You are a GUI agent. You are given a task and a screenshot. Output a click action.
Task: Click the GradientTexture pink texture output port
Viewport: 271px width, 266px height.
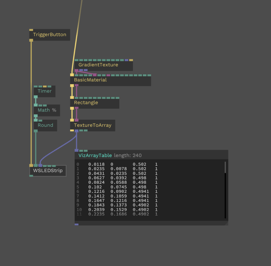76,70
